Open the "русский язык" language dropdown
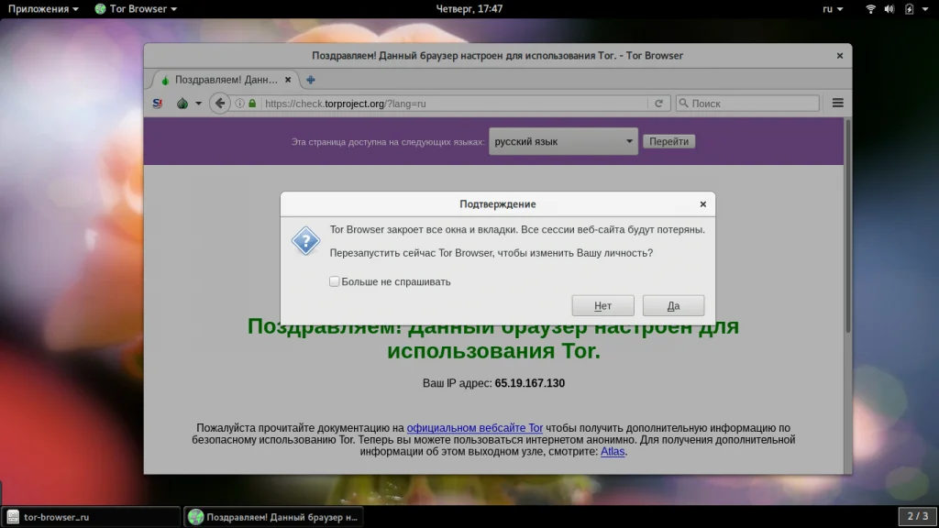This screenshot has width=939, height=528. 563,141
